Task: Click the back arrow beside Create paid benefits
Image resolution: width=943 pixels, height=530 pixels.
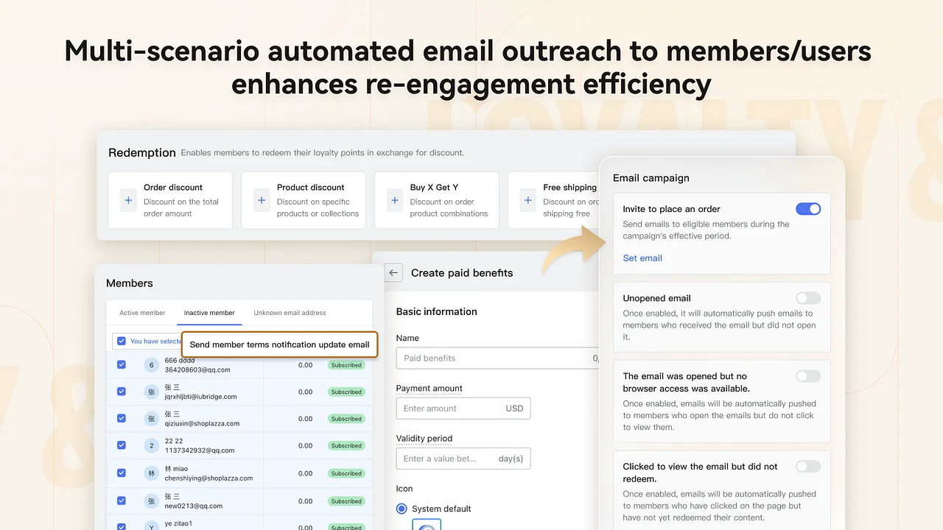Action: tap(393, 272)
